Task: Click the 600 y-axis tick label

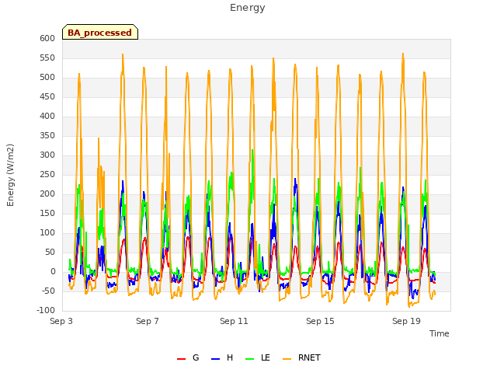Action: point(47,38)
